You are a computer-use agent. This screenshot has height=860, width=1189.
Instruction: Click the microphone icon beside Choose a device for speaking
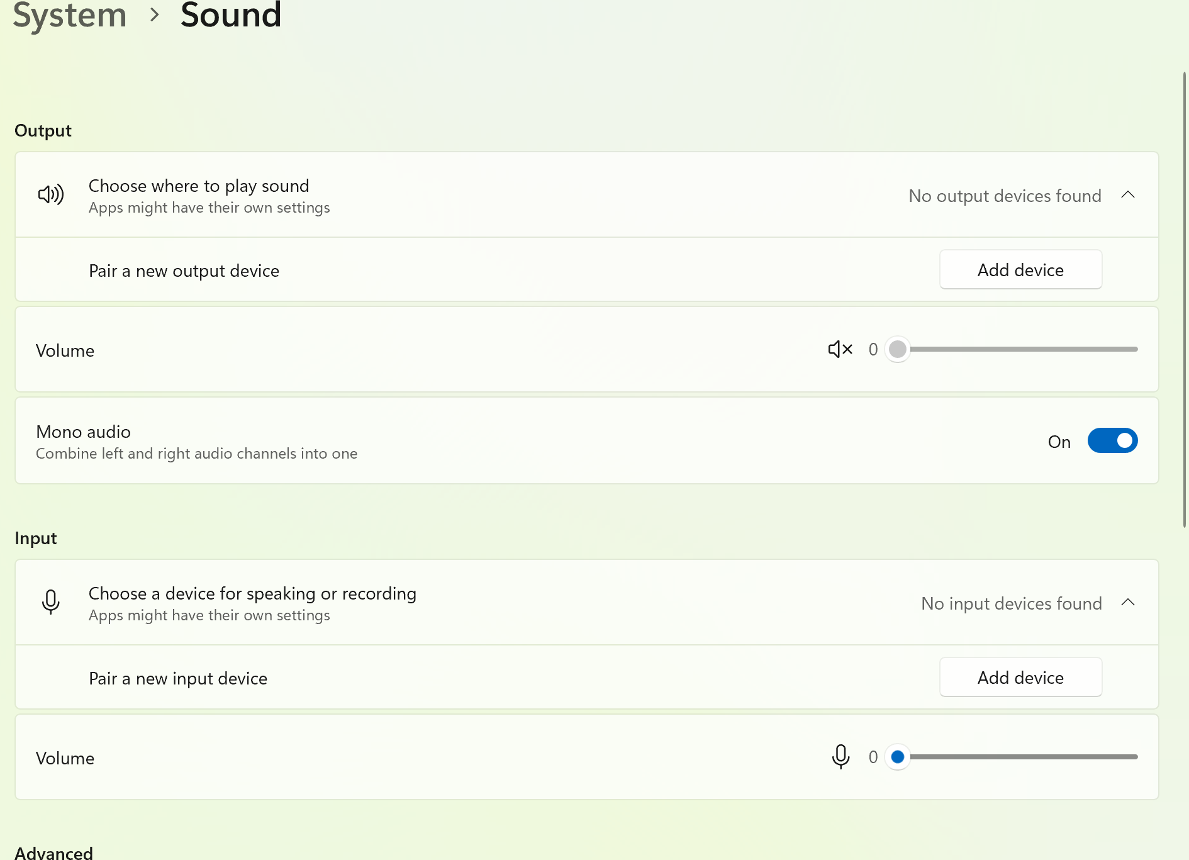pos(51,602)
